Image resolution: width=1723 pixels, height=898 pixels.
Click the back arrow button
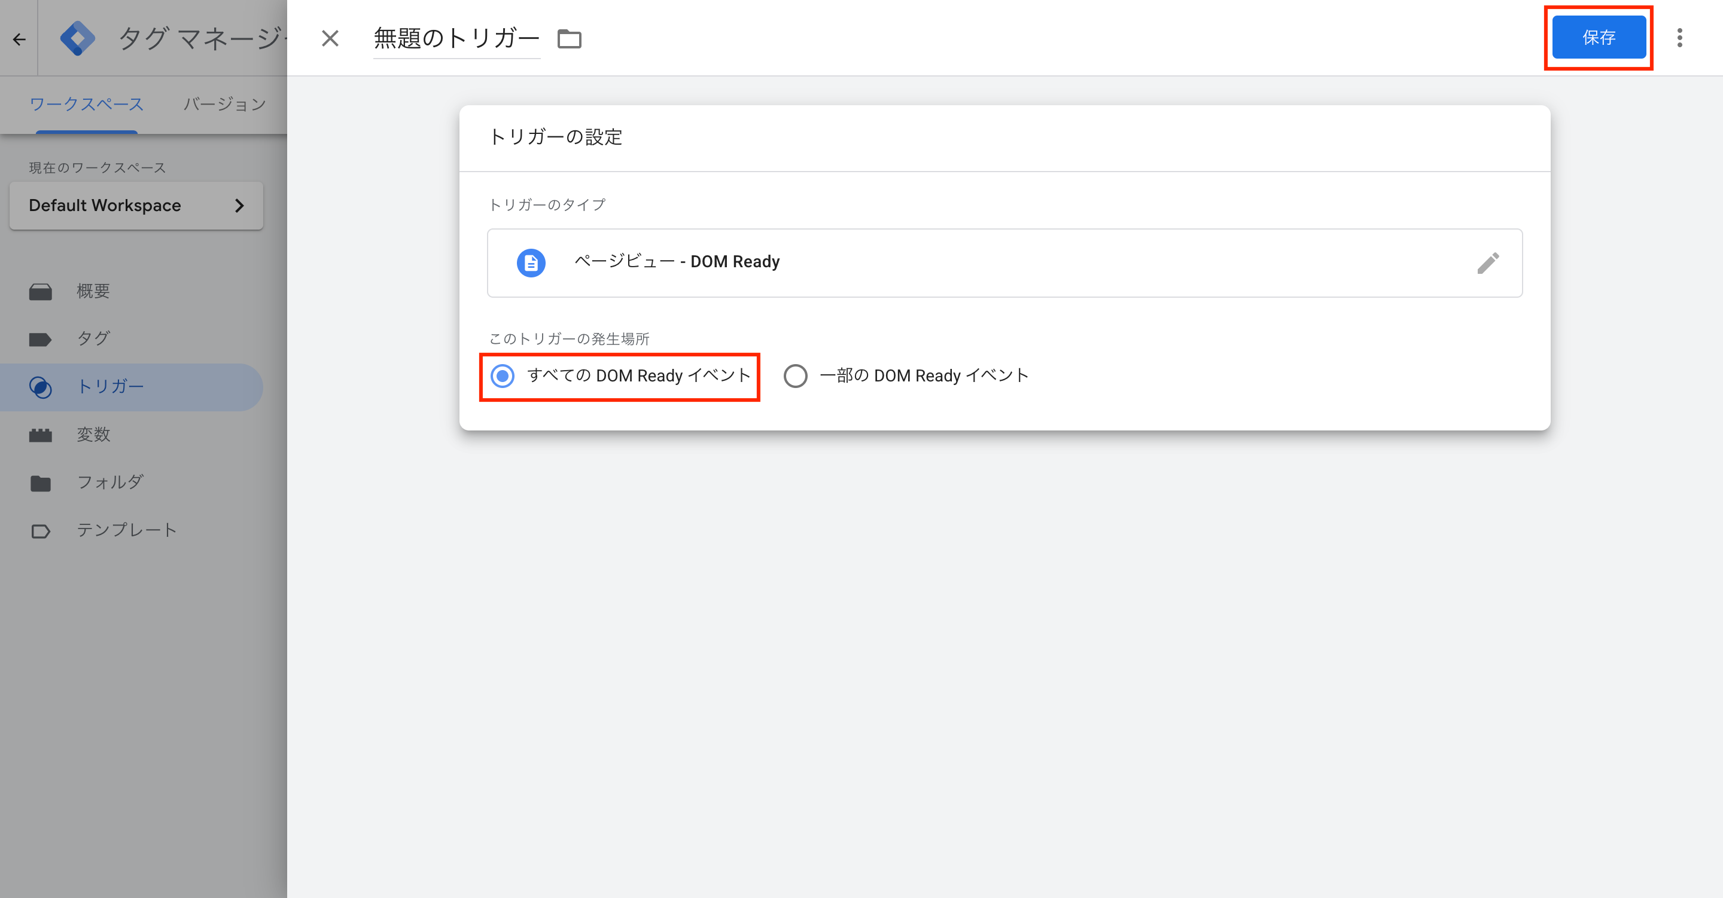(x=18, y=38)
